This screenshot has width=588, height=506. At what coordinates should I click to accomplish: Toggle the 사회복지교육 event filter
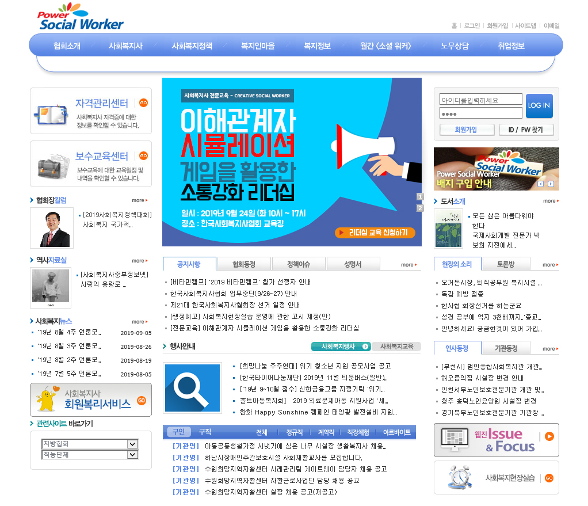396,347
